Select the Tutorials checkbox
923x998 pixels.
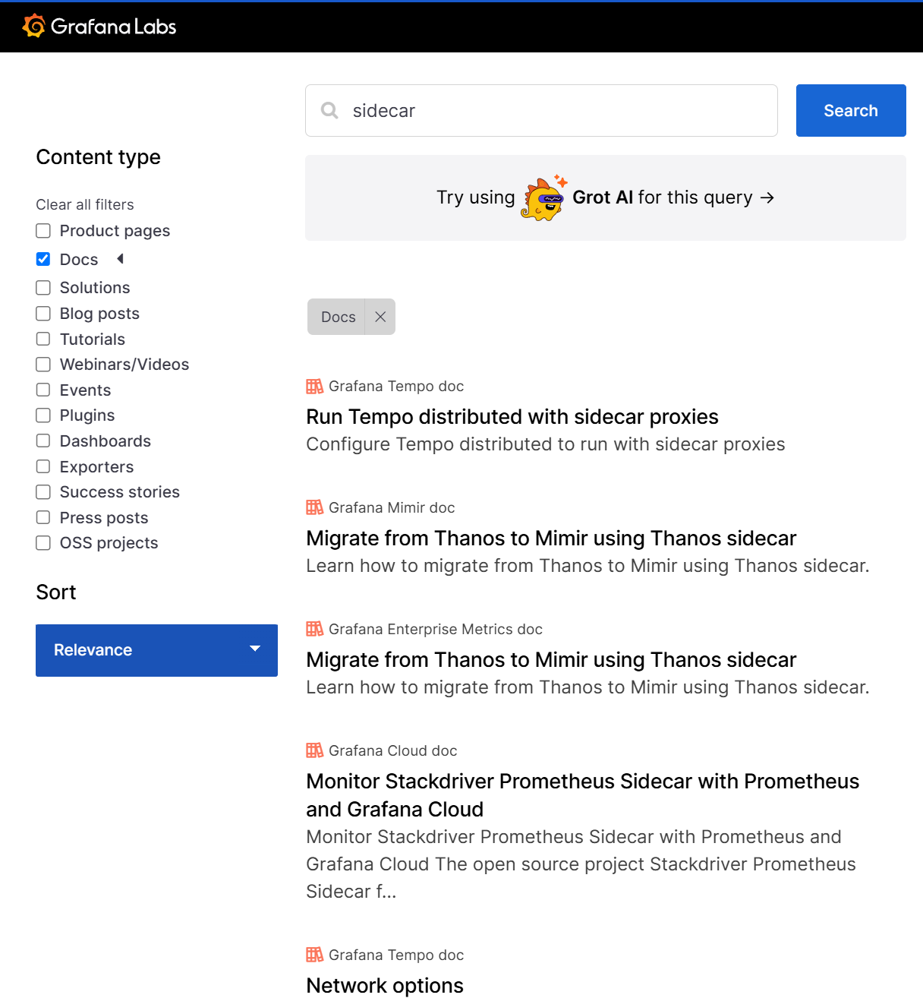tap(43, 339)
